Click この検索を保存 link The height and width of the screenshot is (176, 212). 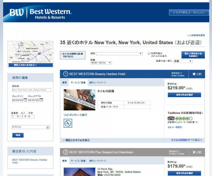tap(196, 35)
